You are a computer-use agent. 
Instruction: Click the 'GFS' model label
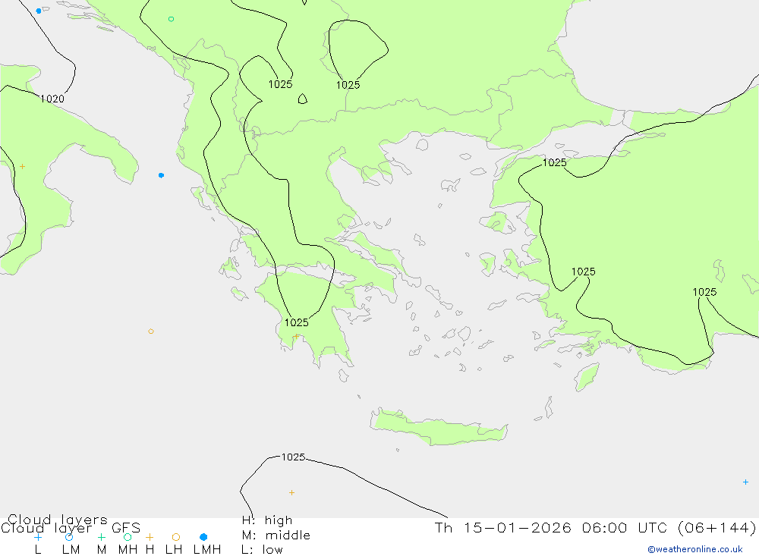pos(126,528)
